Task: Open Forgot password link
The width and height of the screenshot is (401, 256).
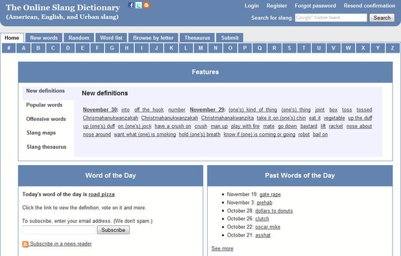Action: (x=315, y=6)
